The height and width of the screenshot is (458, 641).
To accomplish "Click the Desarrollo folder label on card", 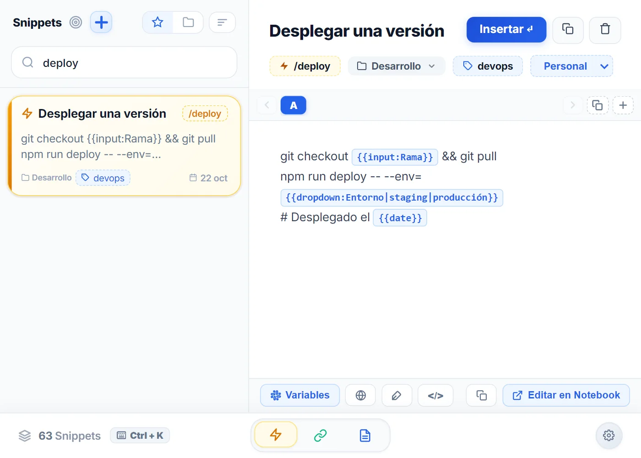I will click(47, 178).
